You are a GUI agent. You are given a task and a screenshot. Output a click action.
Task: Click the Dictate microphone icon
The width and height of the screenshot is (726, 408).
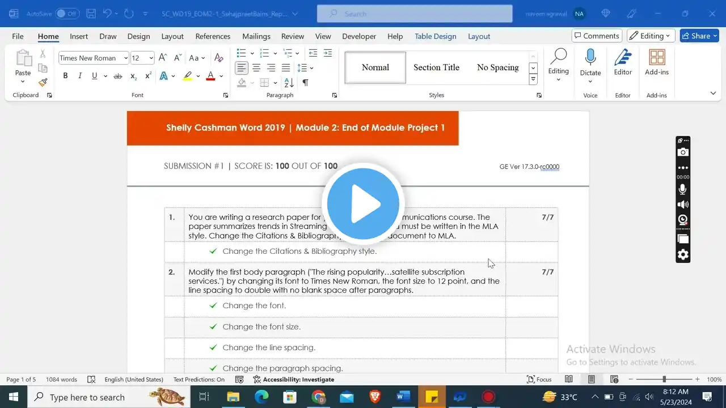[590, 58]
